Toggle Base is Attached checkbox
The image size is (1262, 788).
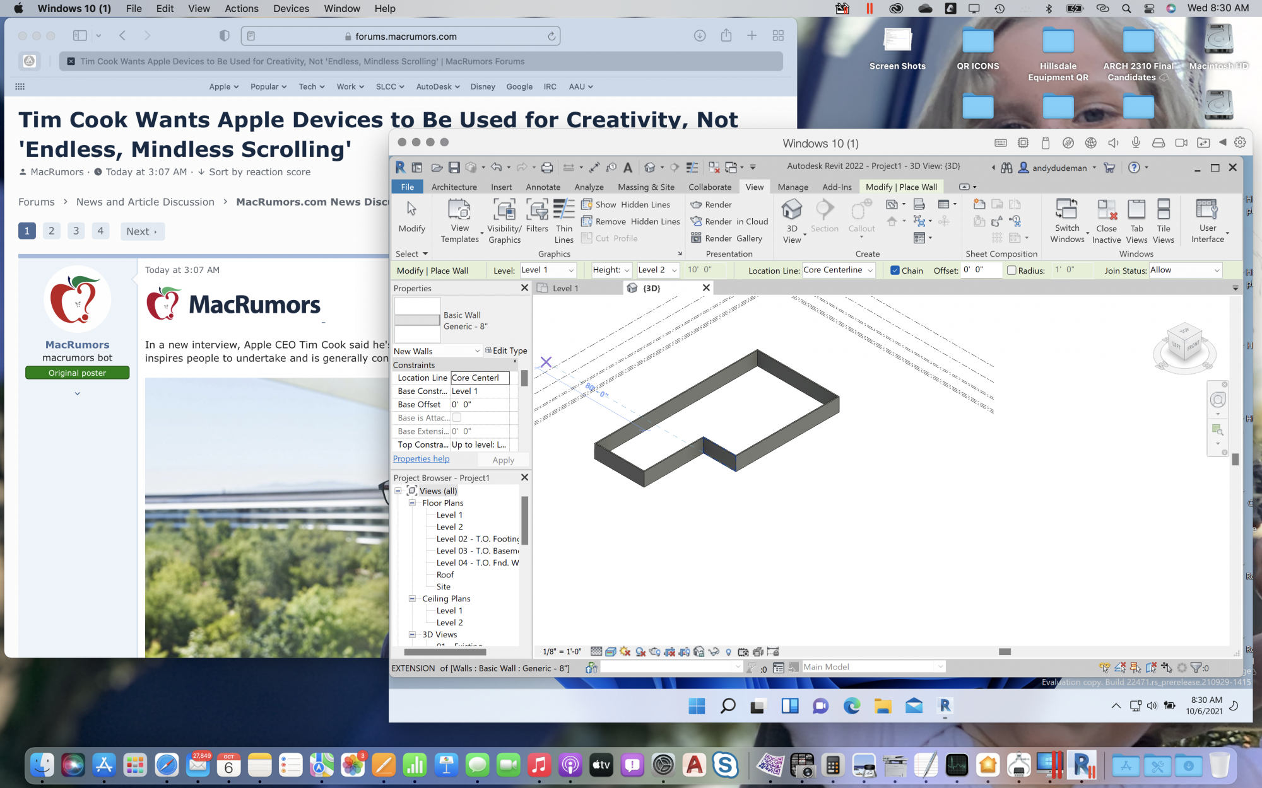pyautogui.click(x=457, y=417)
